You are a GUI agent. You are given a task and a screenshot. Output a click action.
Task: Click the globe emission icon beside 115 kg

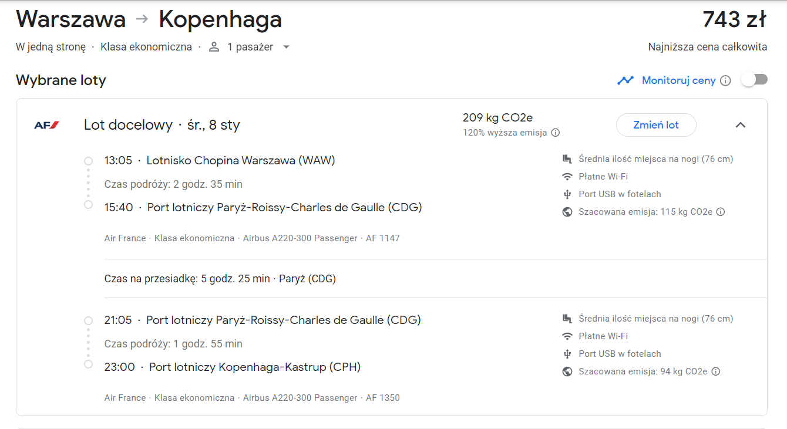tap(567, 212)
